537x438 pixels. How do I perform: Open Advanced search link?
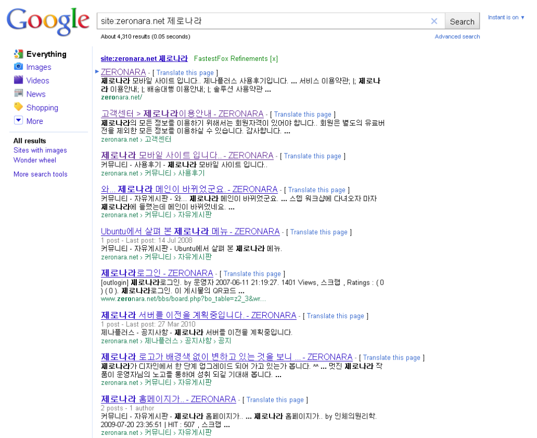click(x=457, y=37)
